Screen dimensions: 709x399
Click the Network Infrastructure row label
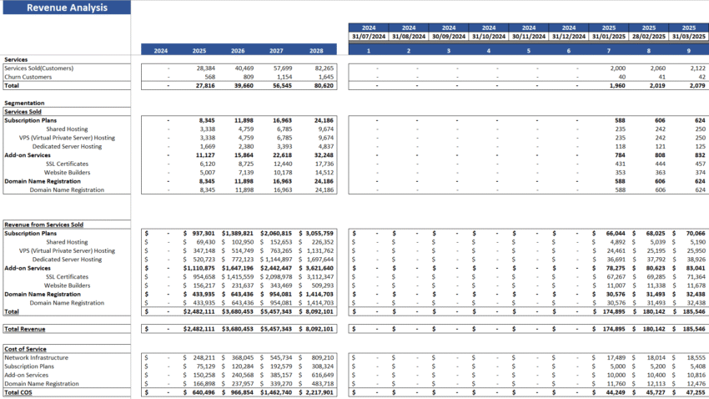pyautogui.click(x=37, y=357)
